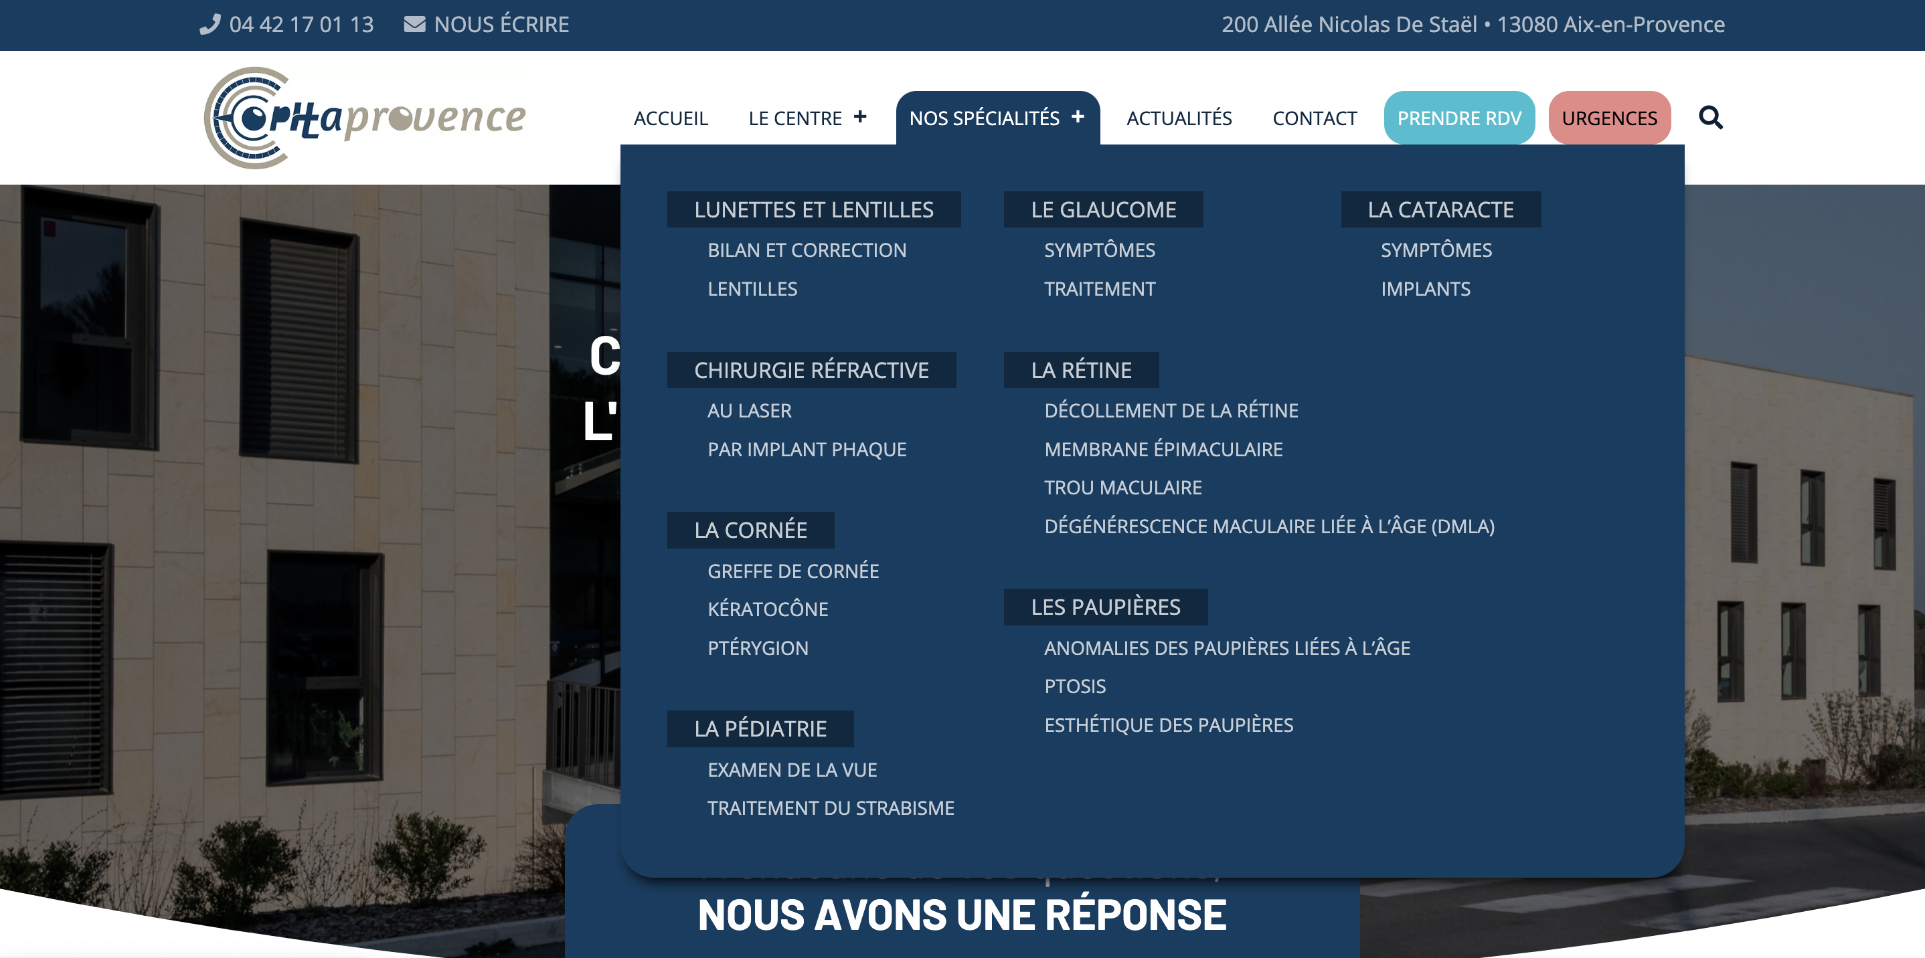Select ANOMALIES DES PAUPIÈRES LIÉES À L'ÂGE
This screenshot has width=1925, height=958.
tap(1226, 648)
